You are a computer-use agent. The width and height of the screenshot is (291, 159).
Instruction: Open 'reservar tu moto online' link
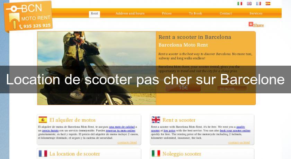[121, 131]
